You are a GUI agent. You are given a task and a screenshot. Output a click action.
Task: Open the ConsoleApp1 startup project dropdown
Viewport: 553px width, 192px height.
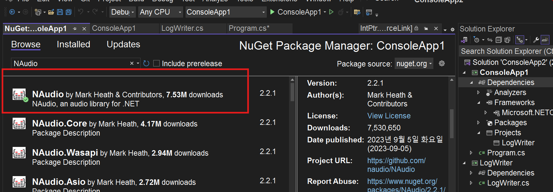[226, 12]
